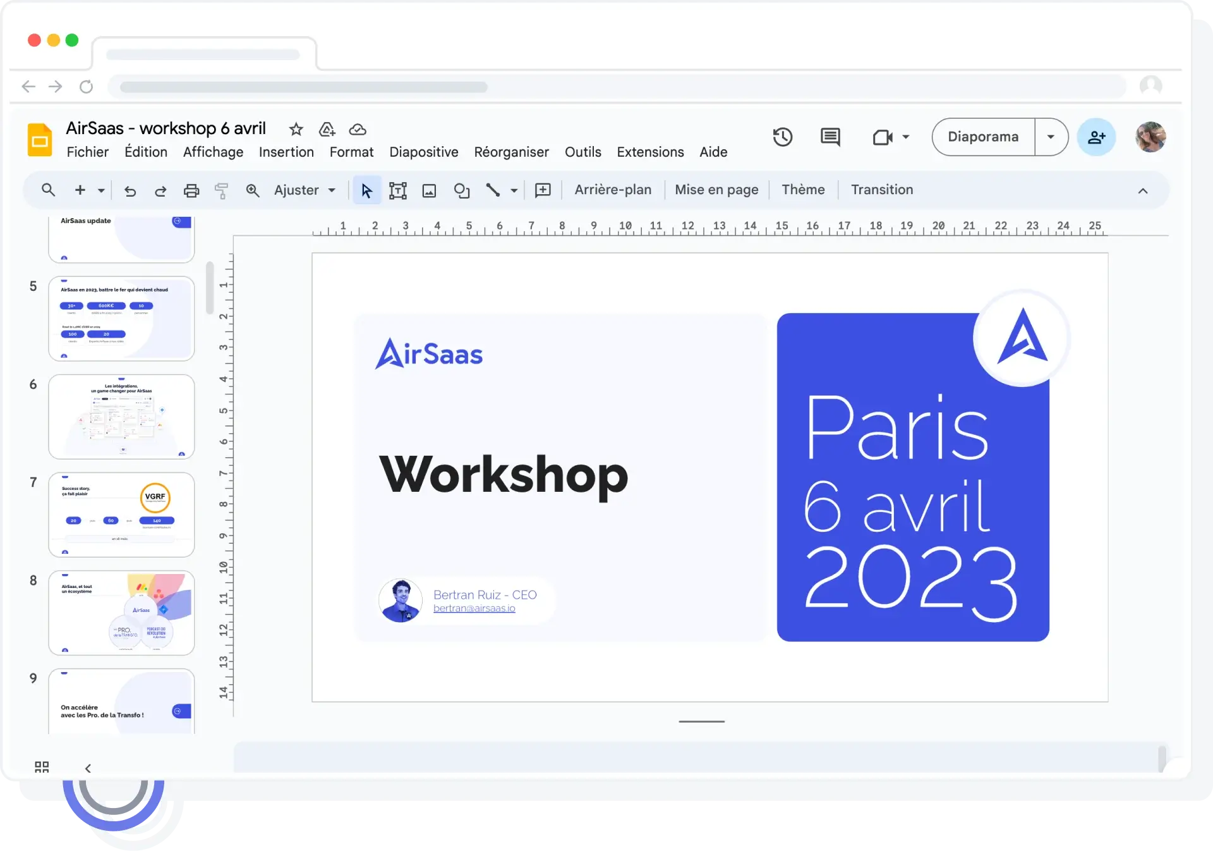This screenshot has width=1213, height=851.
Task: Add a comment from toolbar
Action: coord(543,190)
